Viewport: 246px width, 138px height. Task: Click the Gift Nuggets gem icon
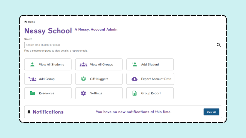(83, 79)
